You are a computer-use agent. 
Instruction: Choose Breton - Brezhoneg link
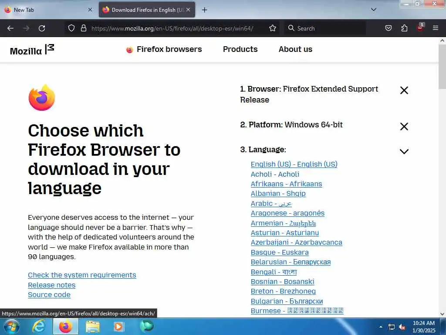point(283,291)
